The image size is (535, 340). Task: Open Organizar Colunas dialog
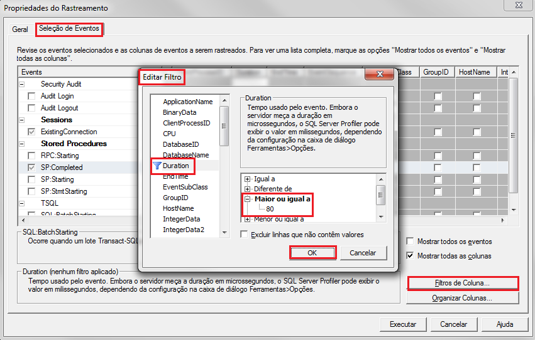pos(462,298)
